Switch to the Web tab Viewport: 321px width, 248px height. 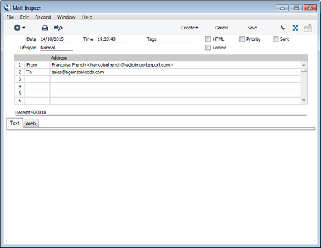[31, 123]
